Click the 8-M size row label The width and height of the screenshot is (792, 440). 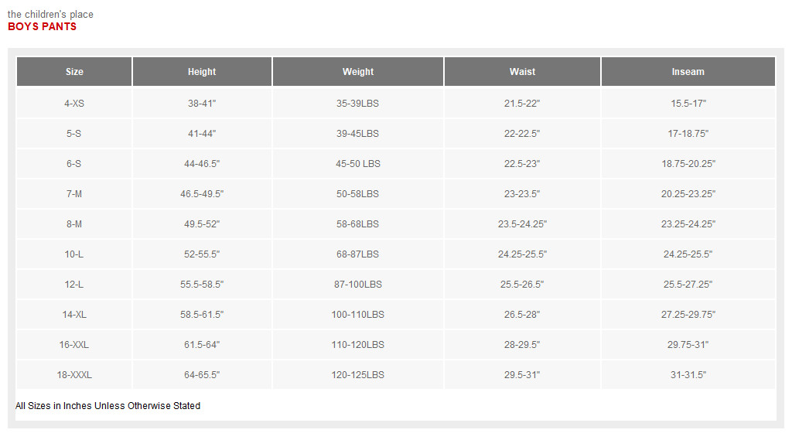[74, 224]
